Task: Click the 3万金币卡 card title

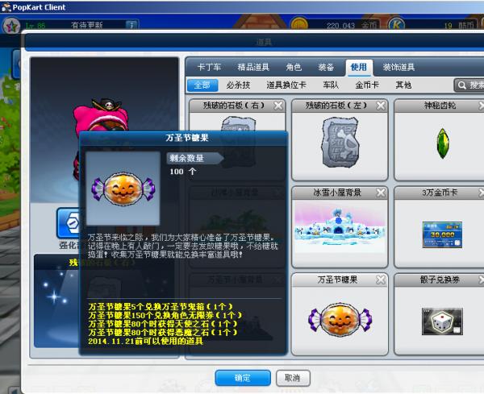Action: (440, 193)
